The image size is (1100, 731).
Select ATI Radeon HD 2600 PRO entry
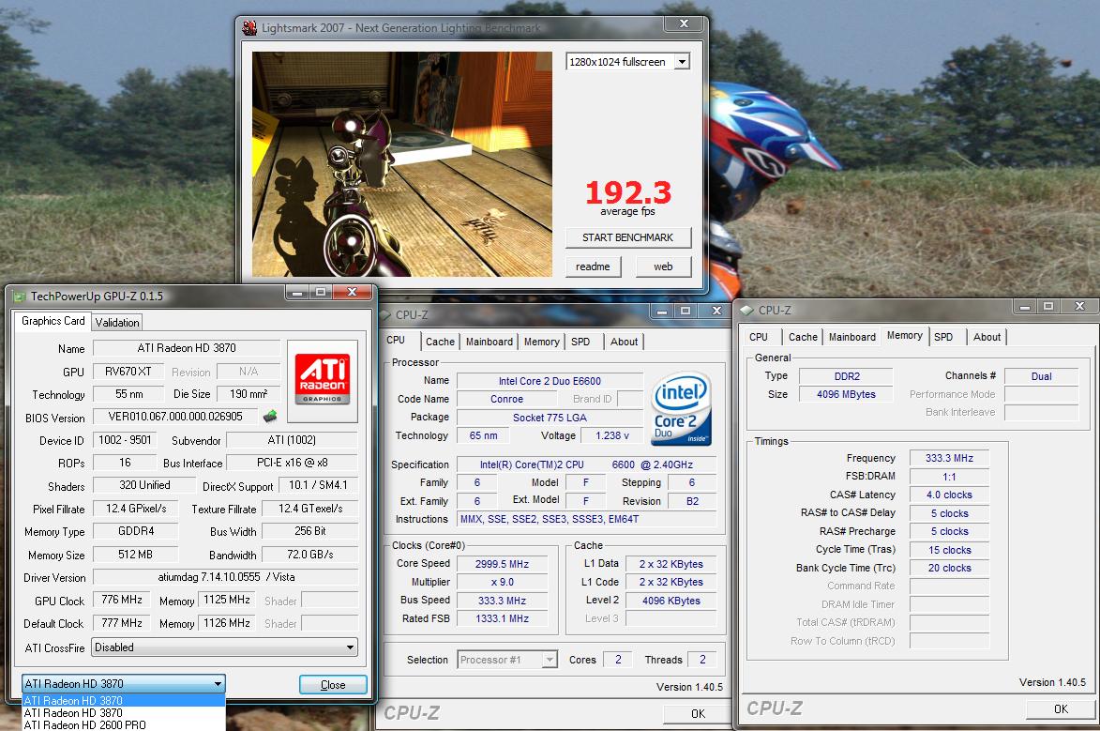124,724
